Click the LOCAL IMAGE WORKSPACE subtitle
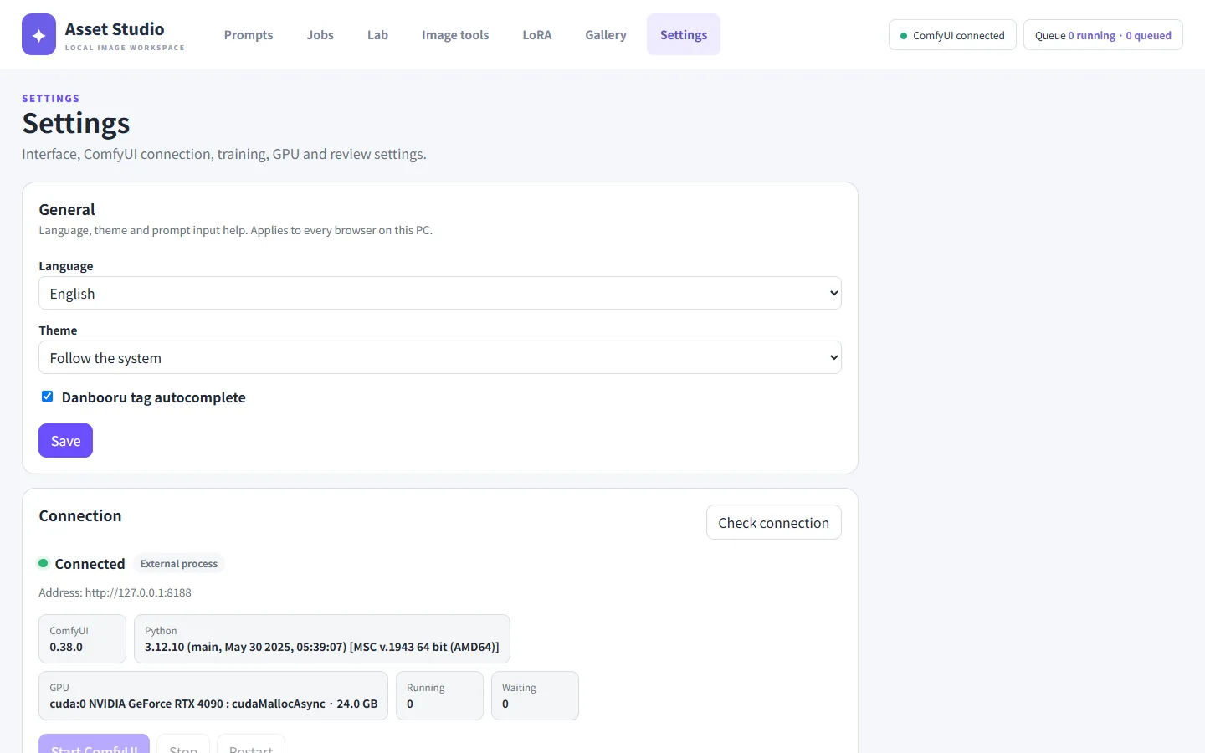The image size is (1205, 753). (x=125, y=48)
